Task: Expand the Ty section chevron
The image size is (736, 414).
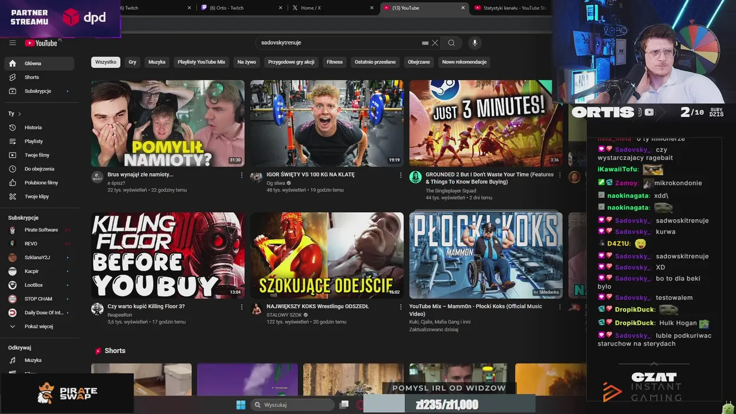Action: click(19, 114)
